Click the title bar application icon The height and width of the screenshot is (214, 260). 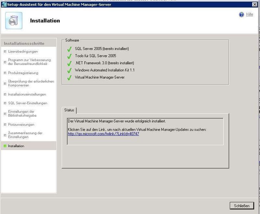[x=4, y=5]
